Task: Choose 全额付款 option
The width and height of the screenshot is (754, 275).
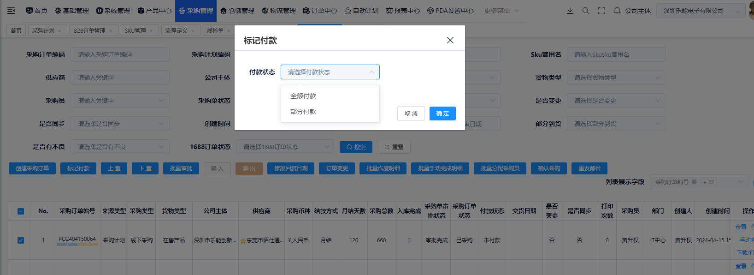Action: [330, 96]
